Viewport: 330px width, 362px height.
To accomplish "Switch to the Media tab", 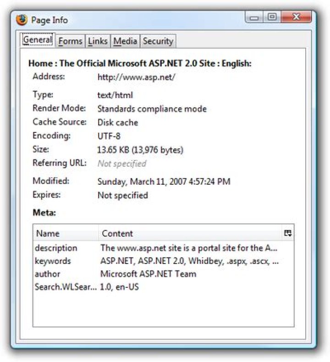I will point(125,41).
